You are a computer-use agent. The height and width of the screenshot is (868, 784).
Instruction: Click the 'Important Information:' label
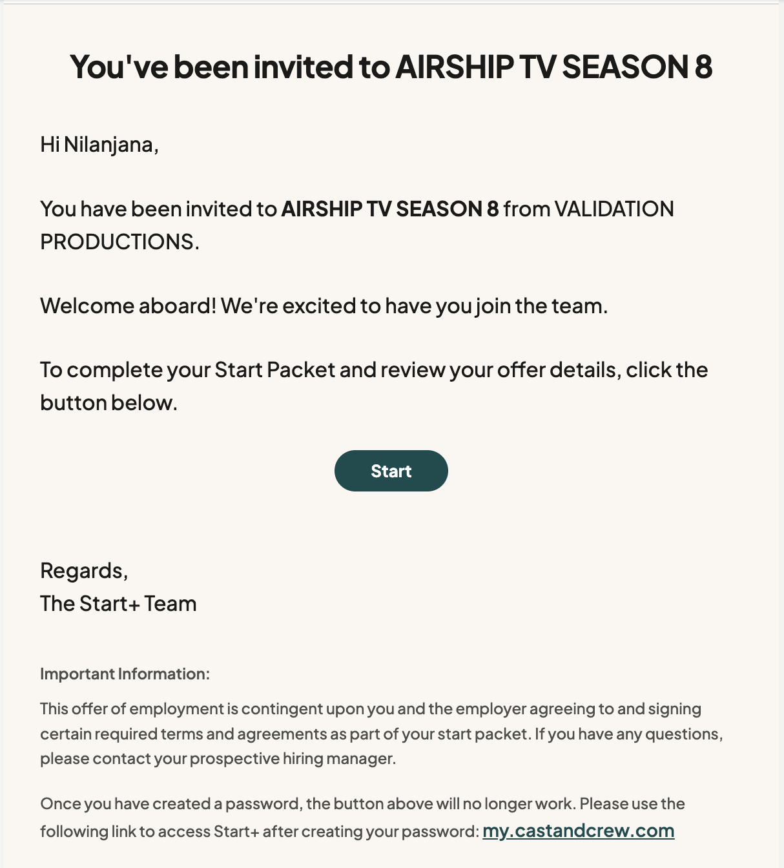[x=125, y=674]
